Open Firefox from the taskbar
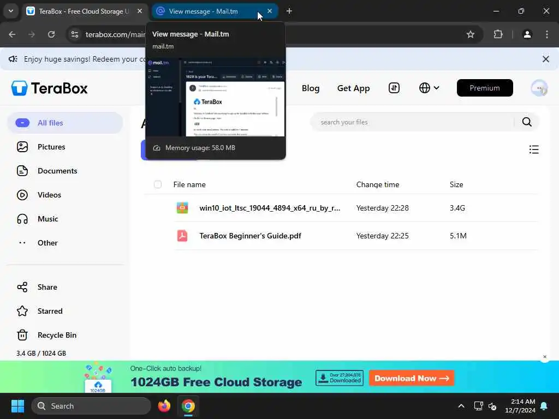Image resolution: width=559 pixels, height=419 pixels. click(164, 406)
